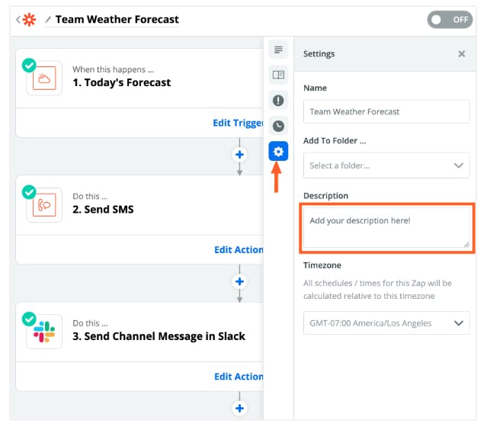Click pencil icon to rename Zap

pos(48,20)
